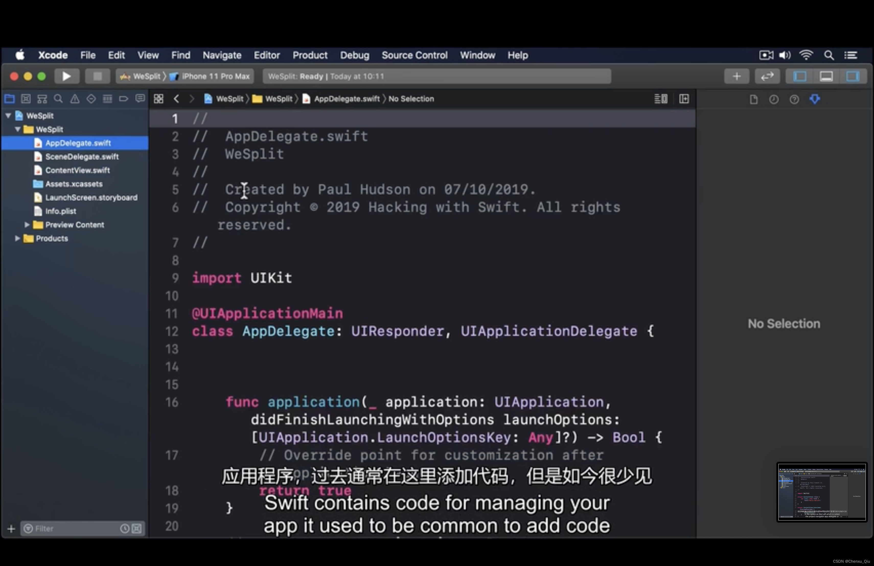Image resolution: width=874 pixels, height=566 pixels.
Task: Toggle the debug area visibility
Action: point(826,76)
